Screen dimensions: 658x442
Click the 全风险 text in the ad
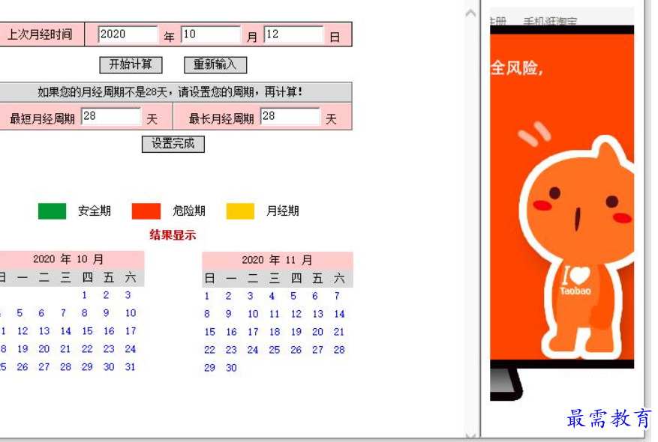click(x=517, y=68)
